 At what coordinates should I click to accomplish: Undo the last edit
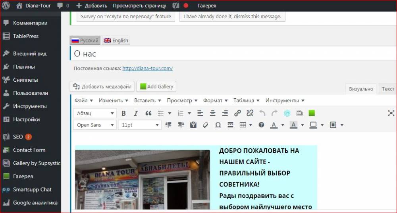262,113
